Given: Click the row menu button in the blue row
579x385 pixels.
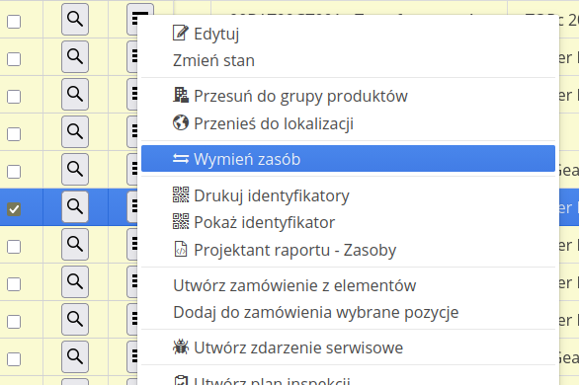Looking at the screenshot, I should click(132, 207).
